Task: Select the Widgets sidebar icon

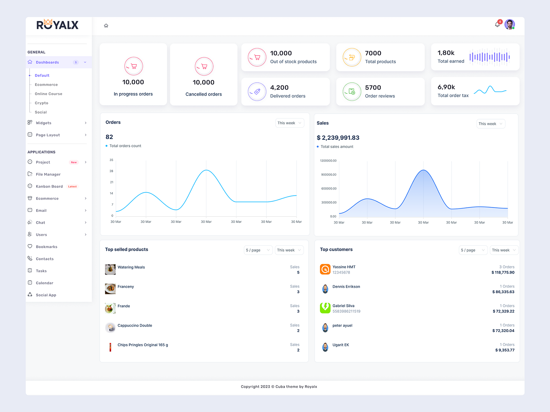Action: (30, 123)
